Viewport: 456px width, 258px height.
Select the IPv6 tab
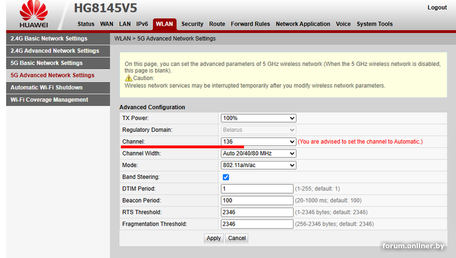142,24
